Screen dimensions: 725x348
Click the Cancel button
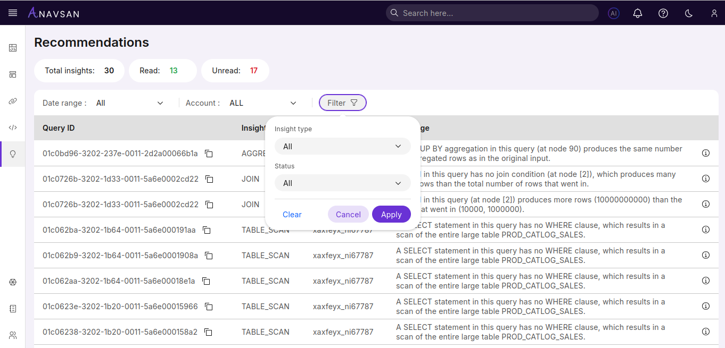point(348,214)
